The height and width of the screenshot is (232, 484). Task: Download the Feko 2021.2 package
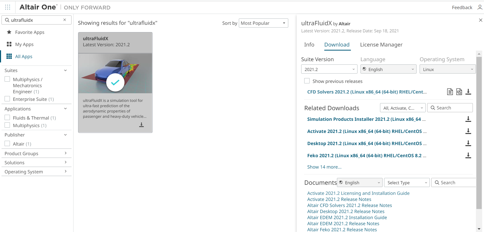[468, 155]
